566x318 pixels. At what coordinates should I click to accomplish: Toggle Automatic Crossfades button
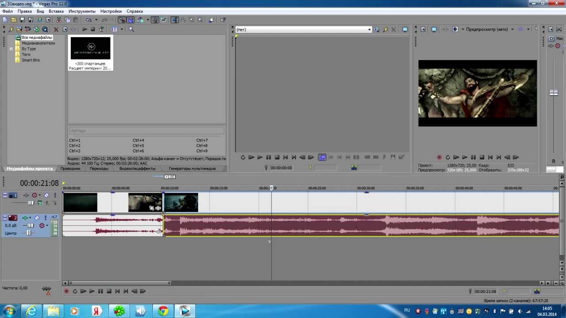tap(131, 20)
